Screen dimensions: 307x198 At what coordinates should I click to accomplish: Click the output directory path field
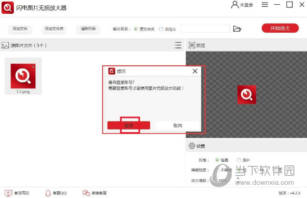(205, 29)
